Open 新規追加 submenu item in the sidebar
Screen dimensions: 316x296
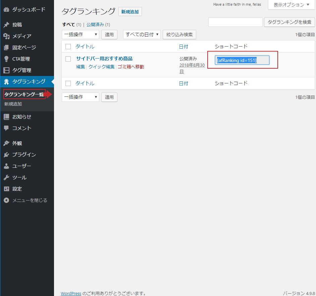[13, 104]
